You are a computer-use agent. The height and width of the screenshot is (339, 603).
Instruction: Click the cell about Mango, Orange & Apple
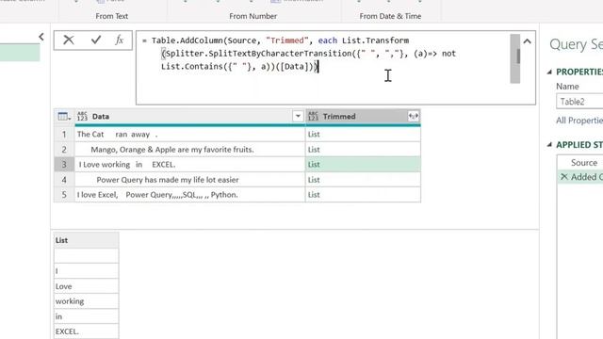(x=189, y=149)
